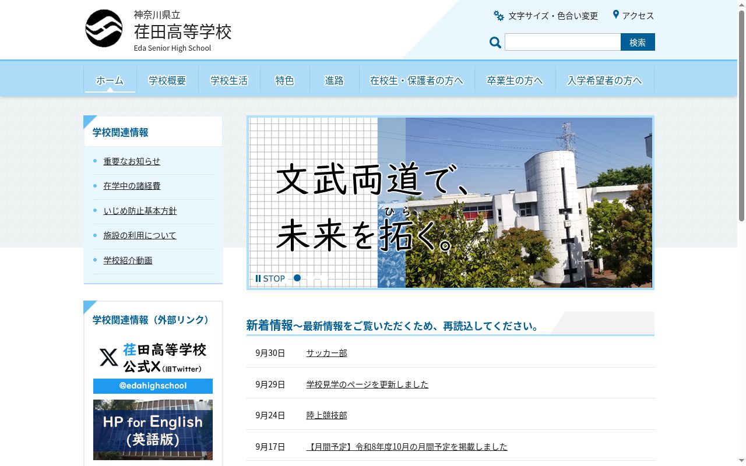This screenshot has height=466, width=746.
Task: Click the 検索 search button
Action: click(638, 42)
